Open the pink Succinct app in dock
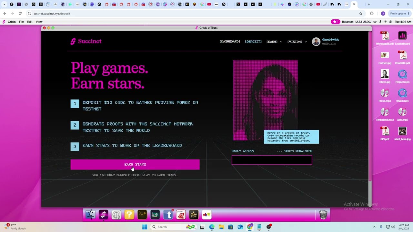413x232 pixels. click(103, 215)
